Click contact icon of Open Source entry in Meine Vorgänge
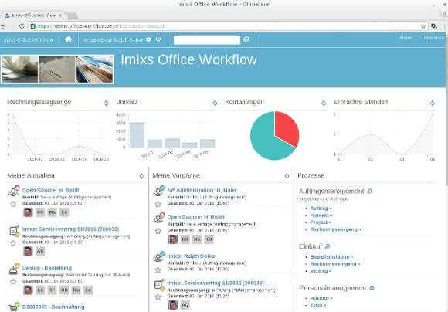 pos(159,218)
